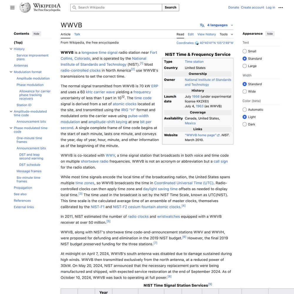Go to Phase modulation section
Screen dimensions: 294x294
[x=30, y=85]
